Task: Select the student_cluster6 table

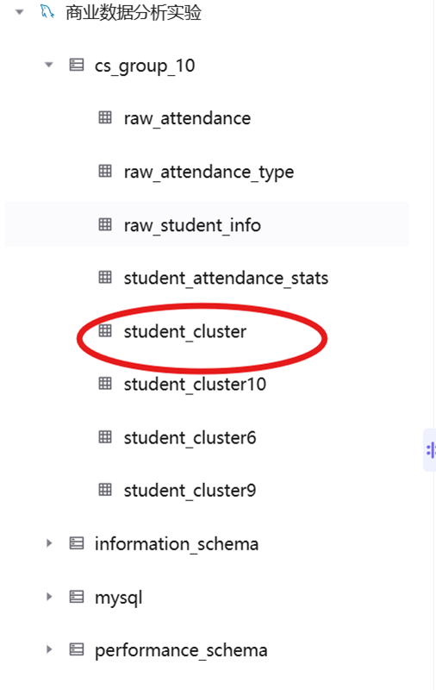Action: 190,438
